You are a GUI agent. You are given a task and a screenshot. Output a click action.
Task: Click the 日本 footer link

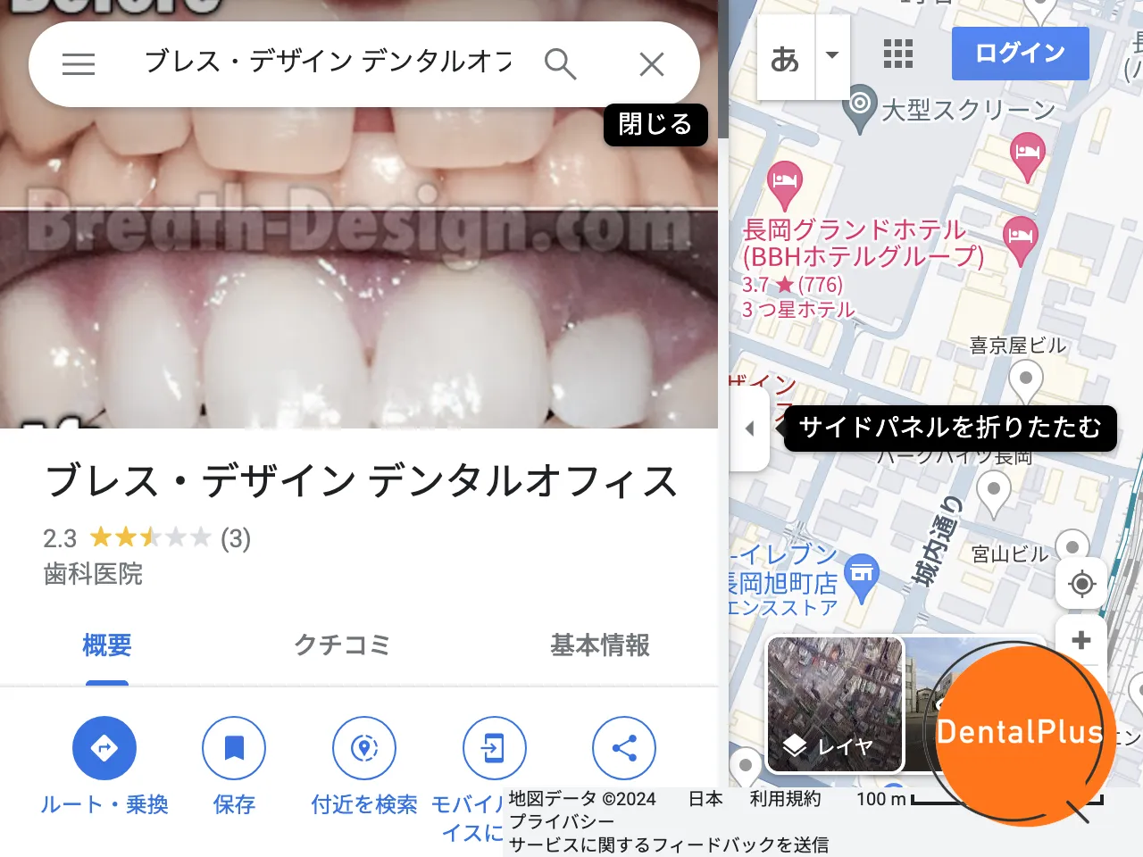click(x=705, y=799)
